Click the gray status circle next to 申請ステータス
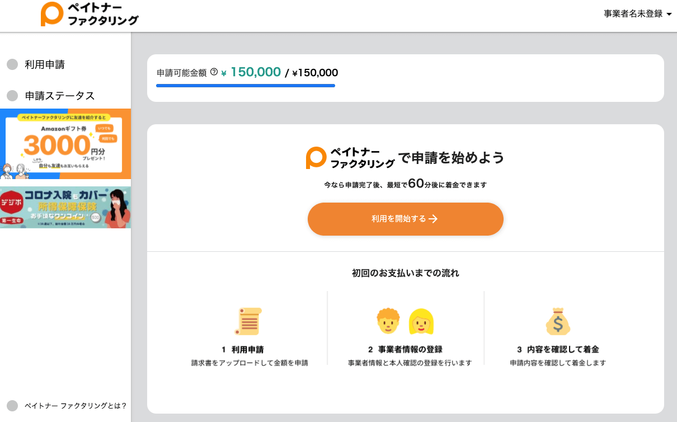This screenshot has width=677, height=422. click(12, 95)
